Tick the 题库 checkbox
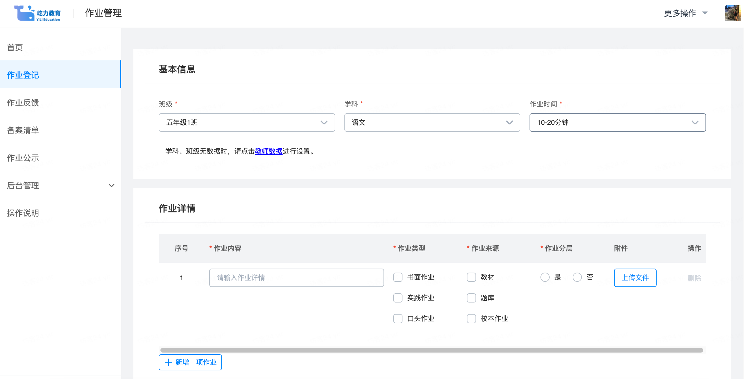Image resolution: width=744 pixels, height=379 pixels. point(471,298)
